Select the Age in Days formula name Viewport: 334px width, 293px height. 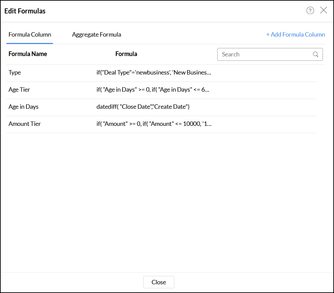pyautogui.click(x=23, y=107)
